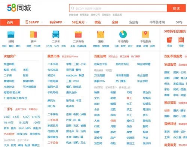Open the 收银员 job link

pyautogui.click(x=147, y=103)
